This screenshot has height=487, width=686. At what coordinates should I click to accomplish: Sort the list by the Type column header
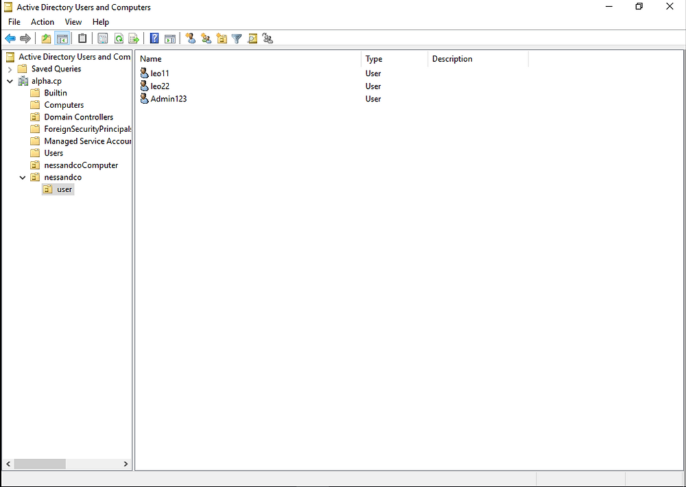pos(394,59)
